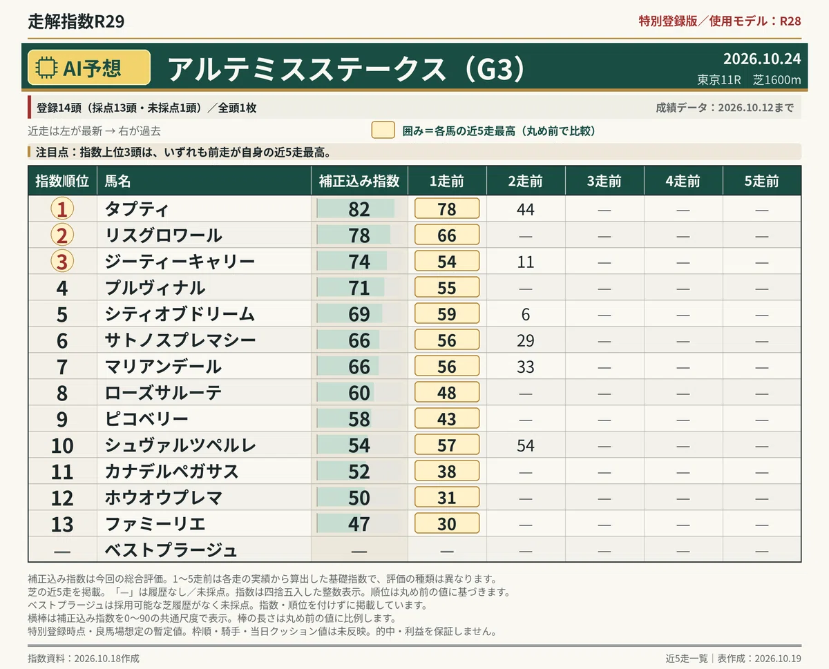Screen dimensions: 829x669
Task: Click the unscored horse ベストプラージュ
Action: 171,550
